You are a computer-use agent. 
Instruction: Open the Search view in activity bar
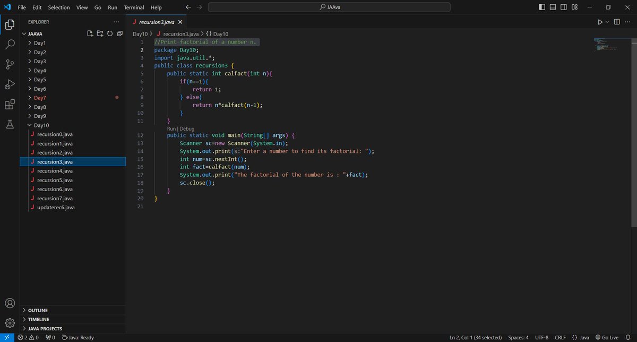tap(10, 45)
